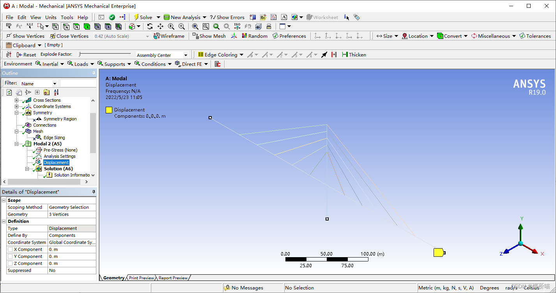Select the Vertex selection filter icon
This screenshot has width=556, height=293.
point(55,26)
